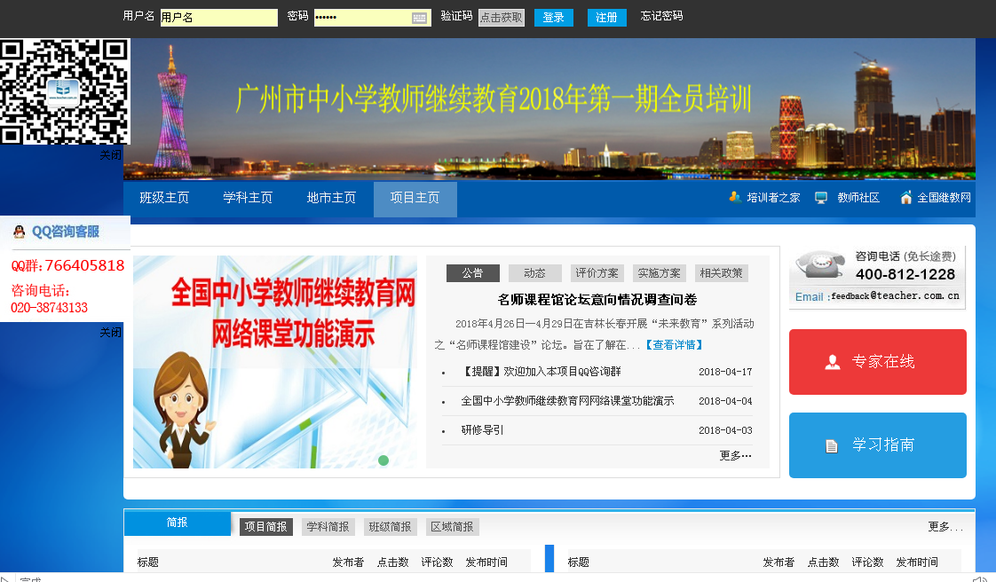The height and width of the screenshot is (582, 996).
Task: Click the 查看详情 link in announcement
Action: 674,344
